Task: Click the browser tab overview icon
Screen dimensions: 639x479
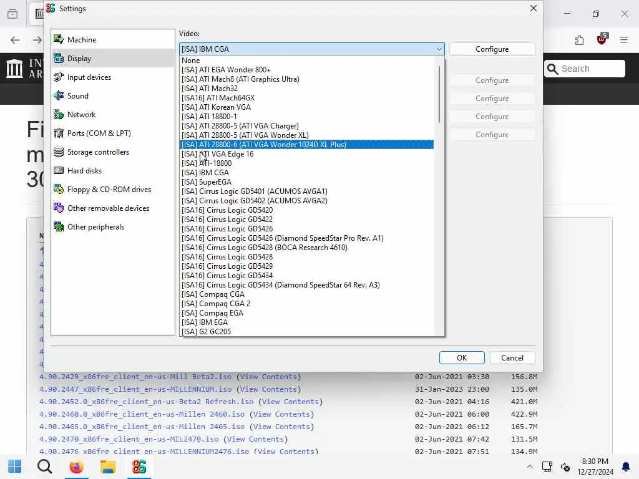Action: (x=12, y=14)
